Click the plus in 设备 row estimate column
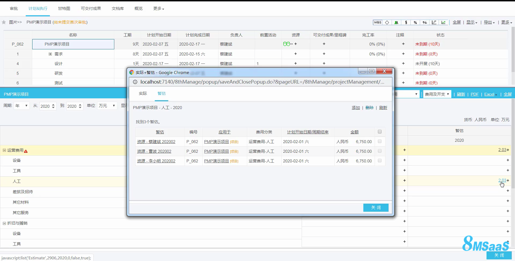 pos(508,160)
